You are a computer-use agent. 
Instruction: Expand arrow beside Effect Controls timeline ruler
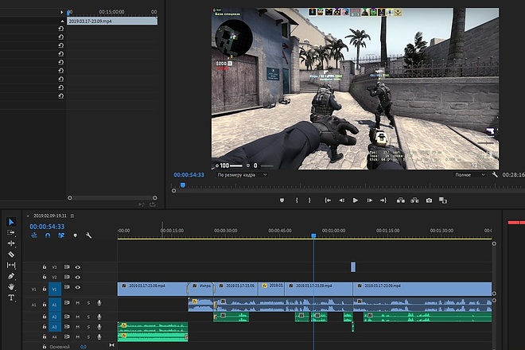click(x=61, y=12)
